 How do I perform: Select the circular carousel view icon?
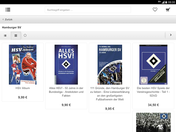click(25, 35)
